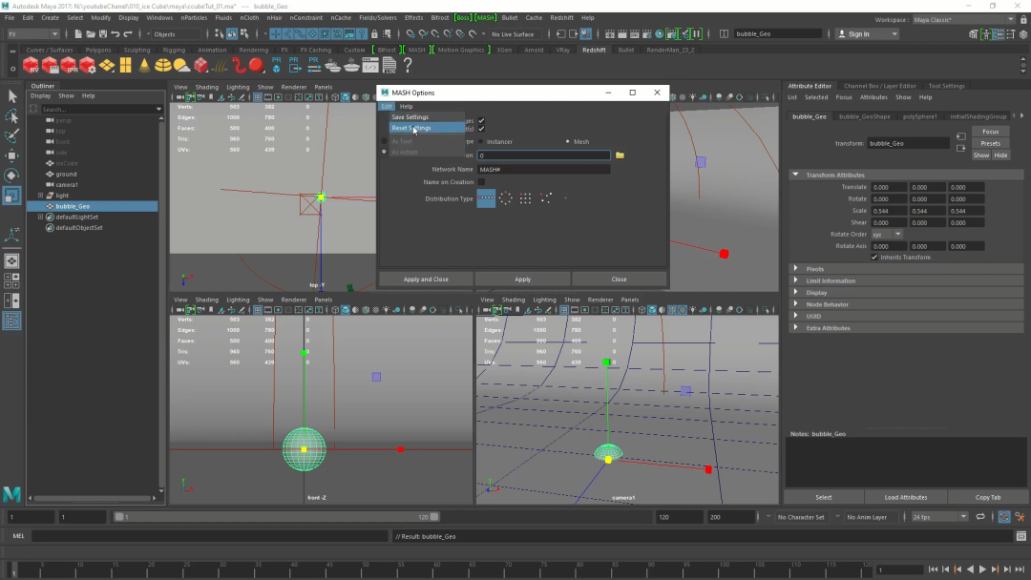Viewport: 1031px width, 580px height.
Task: Click the Load Attributes button
Action: [x=906, y=497]
